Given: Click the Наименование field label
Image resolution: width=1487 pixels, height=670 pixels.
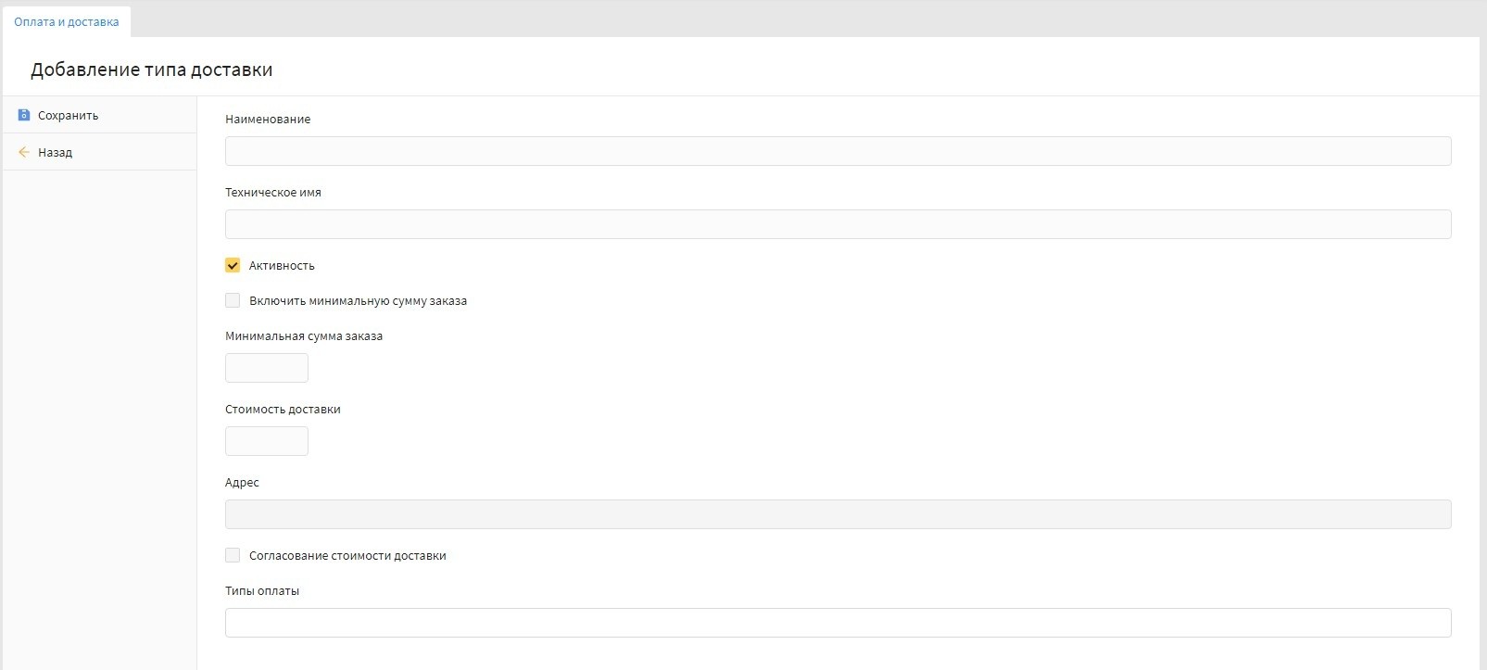Looking at the screenshot, I should tap(268, 120).
